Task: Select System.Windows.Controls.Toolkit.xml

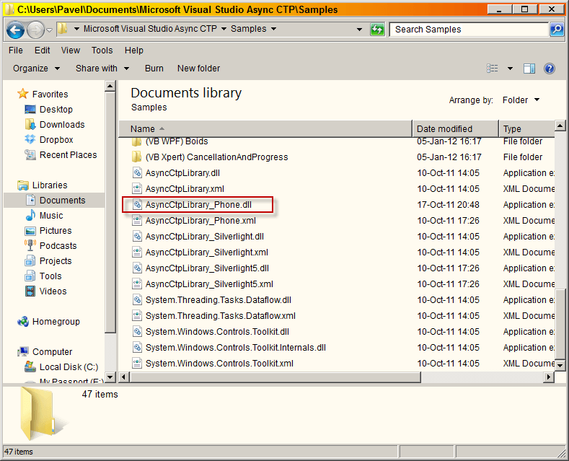Action: [x=219, y=364]
